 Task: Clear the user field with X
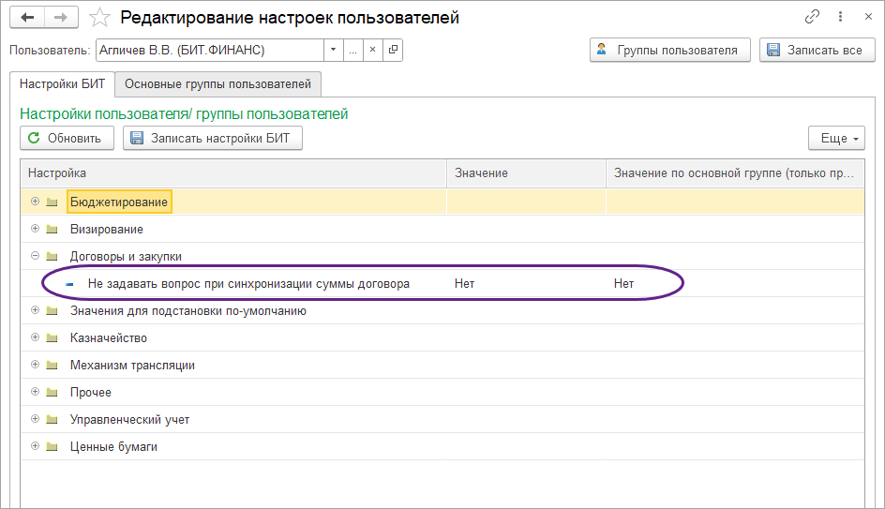click(x=372, y=50)
